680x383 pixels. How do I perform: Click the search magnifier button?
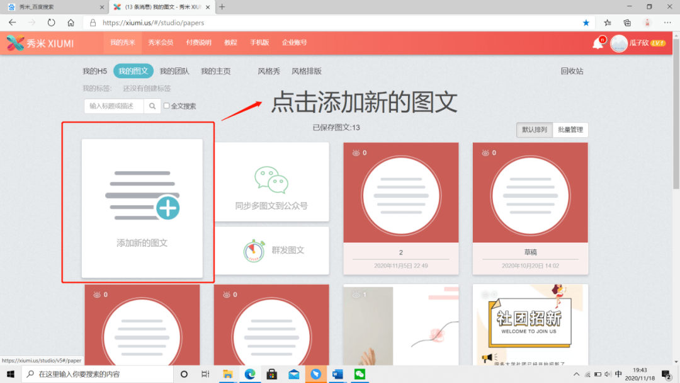click(x=152, y=106)
